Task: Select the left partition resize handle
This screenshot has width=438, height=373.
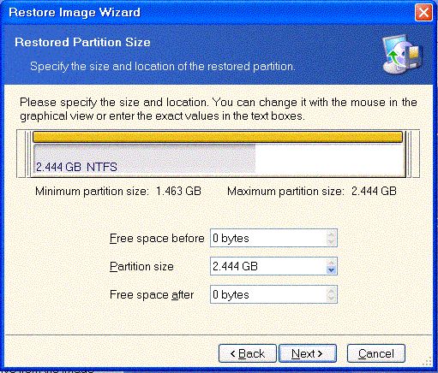Action: [27, 154]
